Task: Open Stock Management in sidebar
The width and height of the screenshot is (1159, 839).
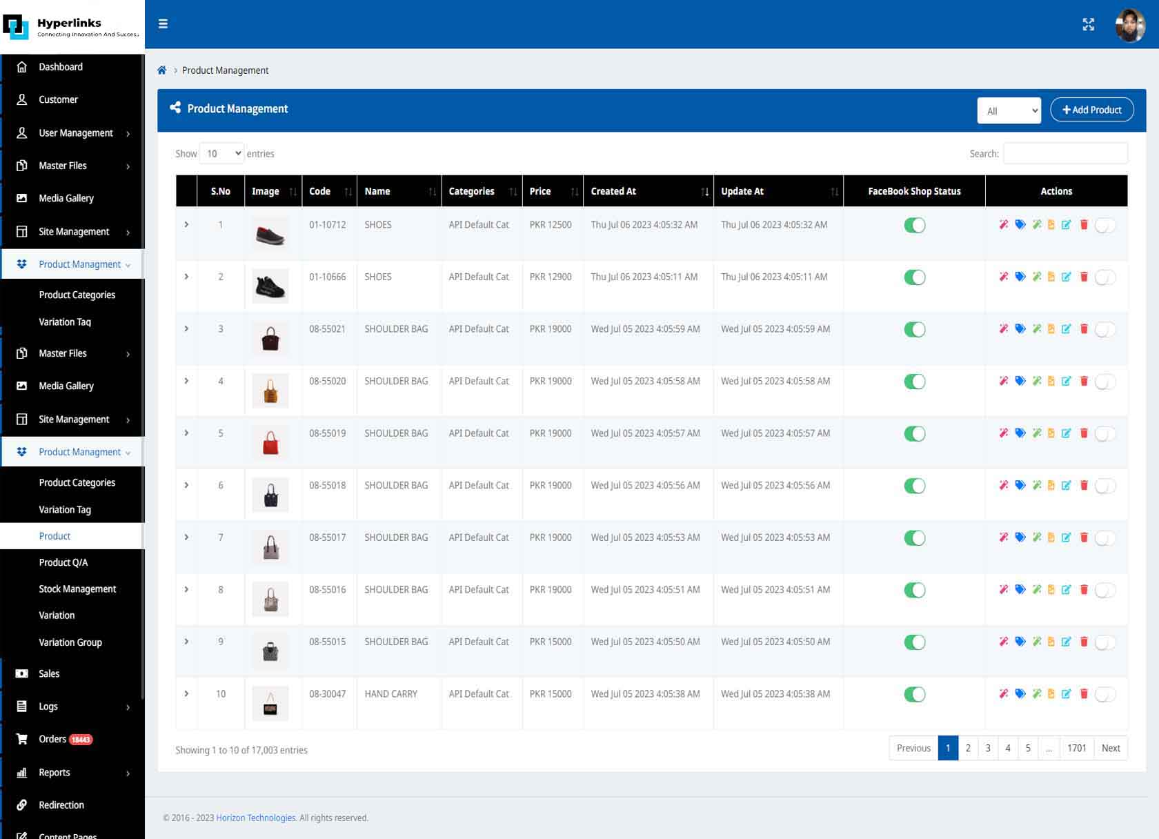Action: (77, 589)
